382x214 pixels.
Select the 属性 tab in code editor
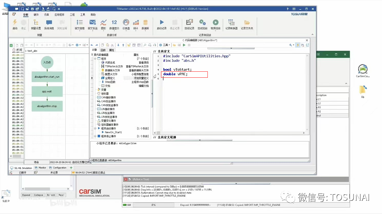point(112,50)
